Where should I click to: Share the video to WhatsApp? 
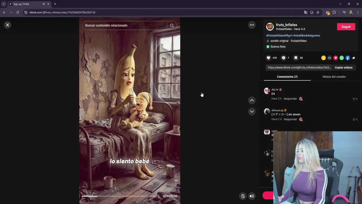click(342, 58)
